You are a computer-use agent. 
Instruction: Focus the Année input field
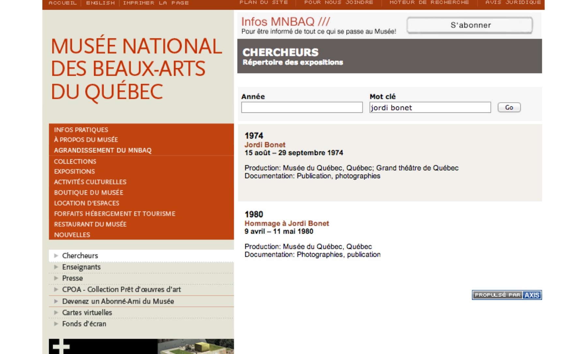click(x=302, y=107)
